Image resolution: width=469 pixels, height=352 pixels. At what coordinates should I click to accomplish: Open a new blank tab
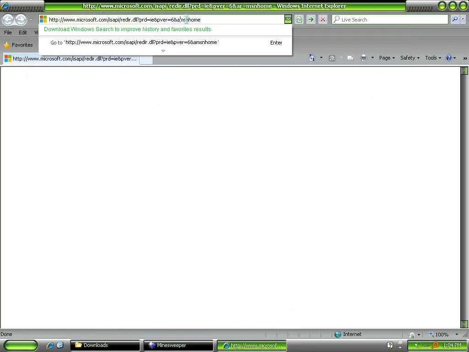146,59
